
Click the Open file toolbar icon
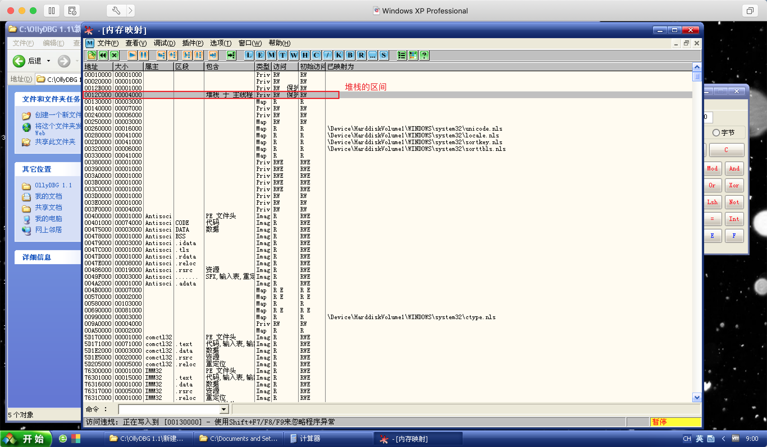pyautogui.click(x=92, y=55)
